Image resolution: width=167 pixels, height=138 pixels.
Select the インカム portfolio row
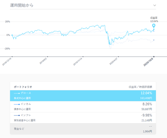click(83, 107)
